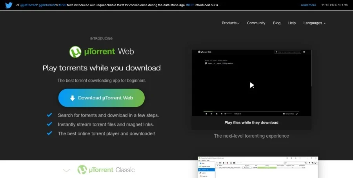Click the green µTorrent Web logo icon
The image size is (353, 178).
coord(75,52)
